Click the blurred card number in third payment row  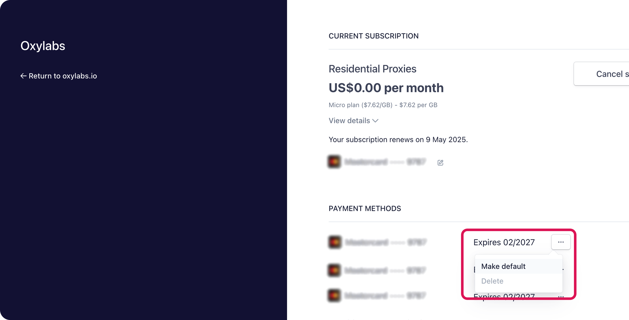[x=385, y=296]
